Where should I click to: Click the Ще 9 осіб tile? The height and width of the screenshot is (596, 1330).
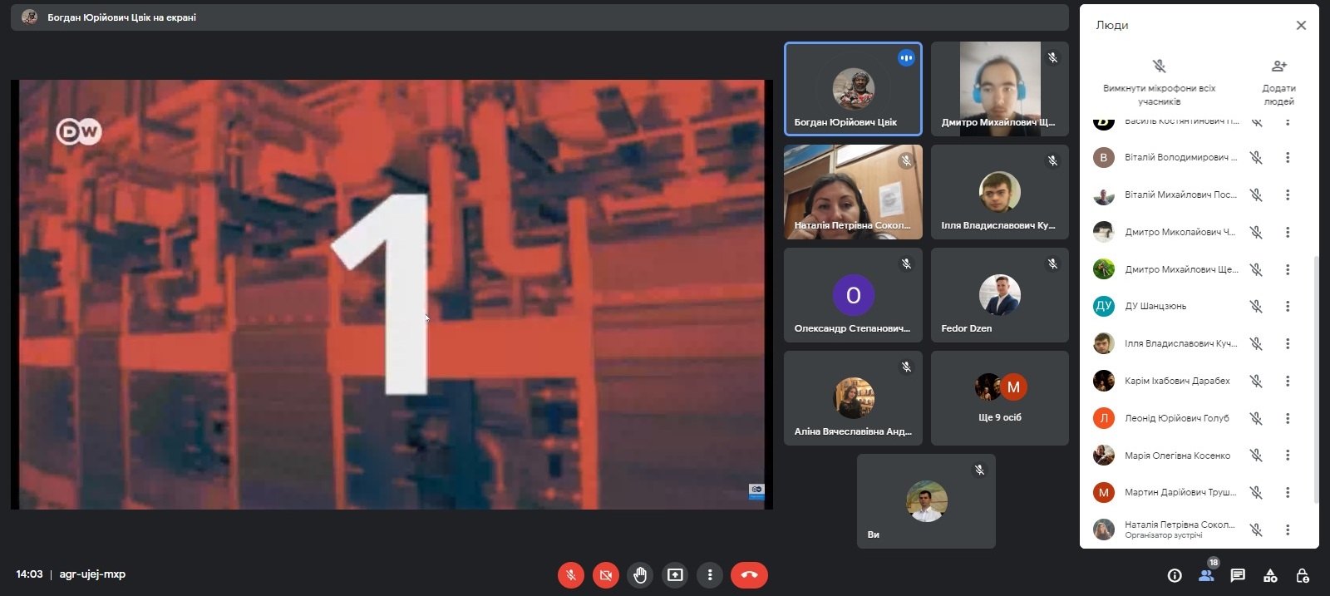tap(999, 398)
